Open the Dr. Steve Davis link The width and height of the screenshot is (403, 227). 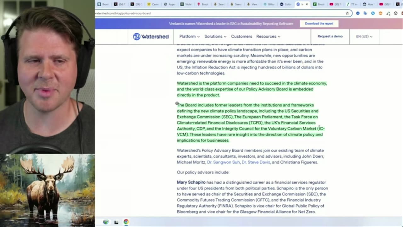click(x=256, y=162)
